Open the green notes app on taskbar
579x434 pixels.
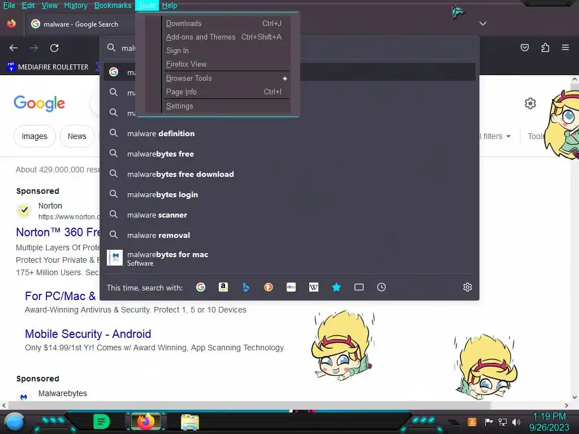point(102,422)
